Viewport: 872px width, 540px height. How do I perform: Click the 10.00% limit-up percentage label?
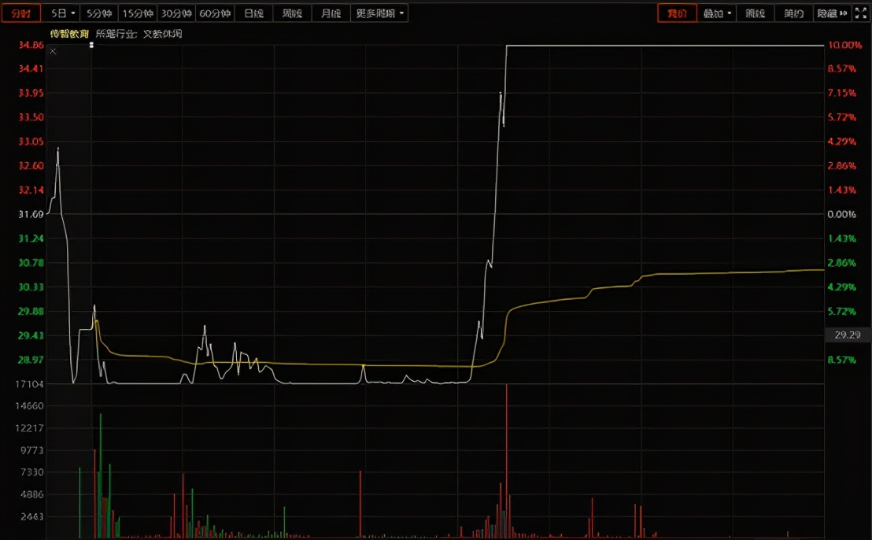pyautogui.click(x=844, y=45)
